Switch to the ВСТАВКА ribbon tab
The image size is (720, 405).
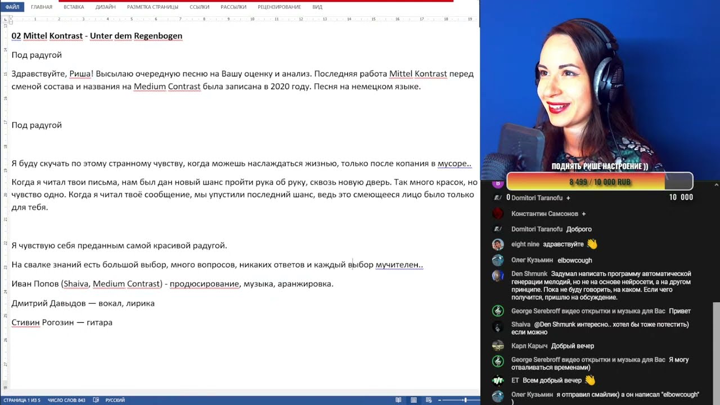[74, 7]
